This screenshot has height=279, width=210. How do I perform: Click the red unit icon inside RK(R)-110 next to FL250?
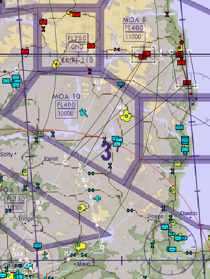click(x=91, y=46)
